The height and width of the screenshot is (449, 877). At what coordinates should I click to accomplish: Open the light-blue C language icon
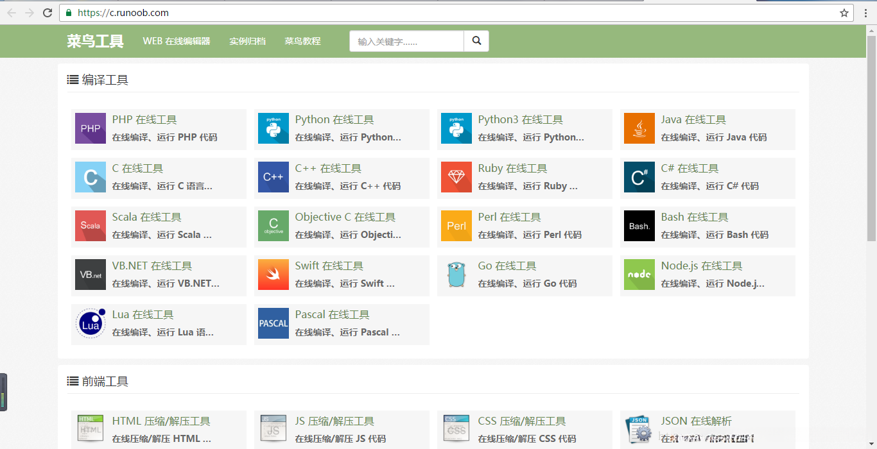pos(91,177)
